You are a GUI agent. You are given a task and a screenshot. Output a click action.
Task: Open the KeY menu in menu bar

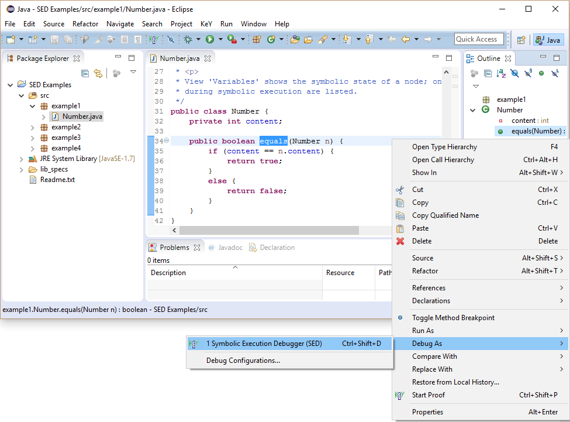click(x=206, y=24)
